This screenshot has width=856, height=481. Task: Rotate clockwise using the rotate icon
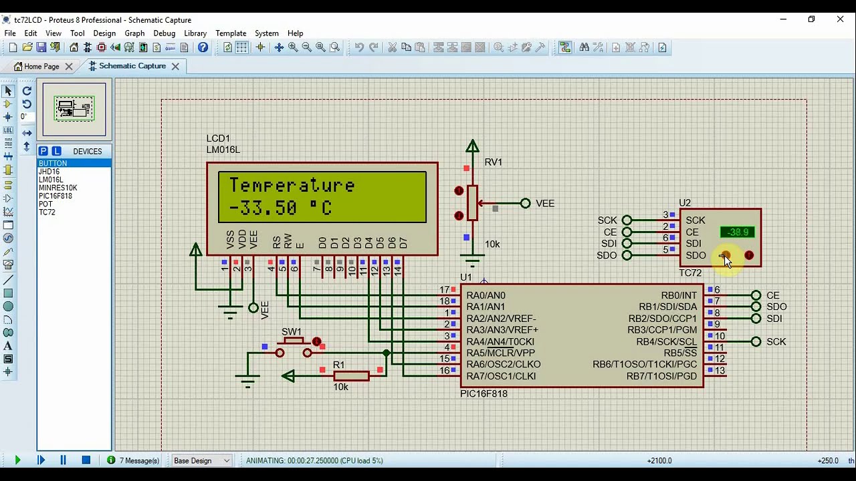(27, 91)
